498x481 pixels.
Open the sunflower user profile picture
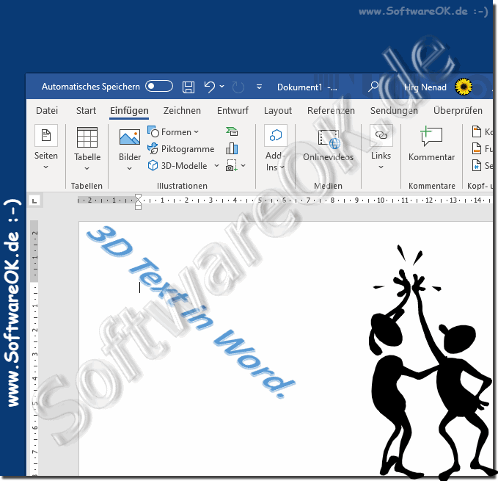464,87
